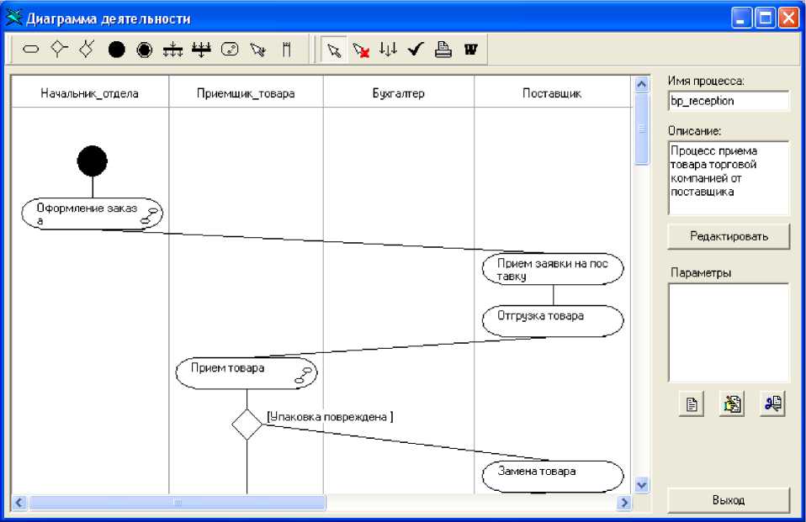Click the sub-process icon in Оформление заказа
This screenshot has width=806, height=522.
(149, 216)
